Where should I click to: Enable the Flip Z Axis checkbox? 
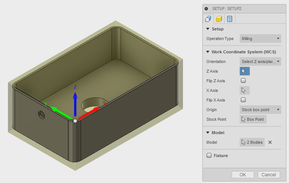coord(243,81)
